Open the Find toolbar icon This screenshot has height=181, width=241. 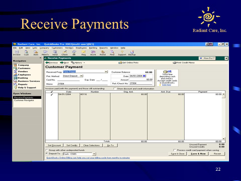[x=112, y=53]
